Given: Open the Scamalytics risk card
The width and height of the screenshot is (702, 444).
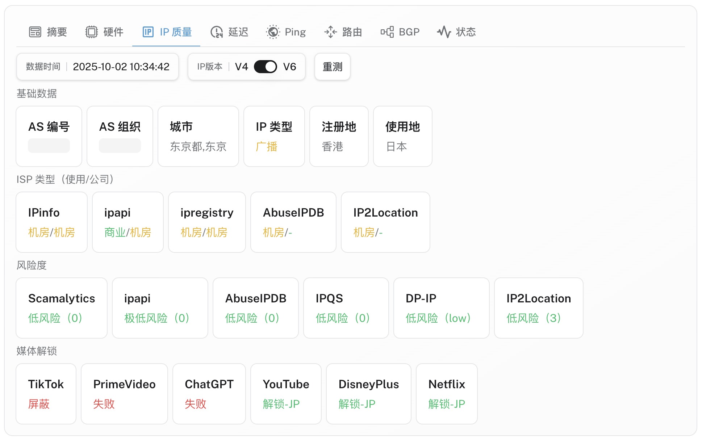Looking at the screenshot, I should (62, 308).
